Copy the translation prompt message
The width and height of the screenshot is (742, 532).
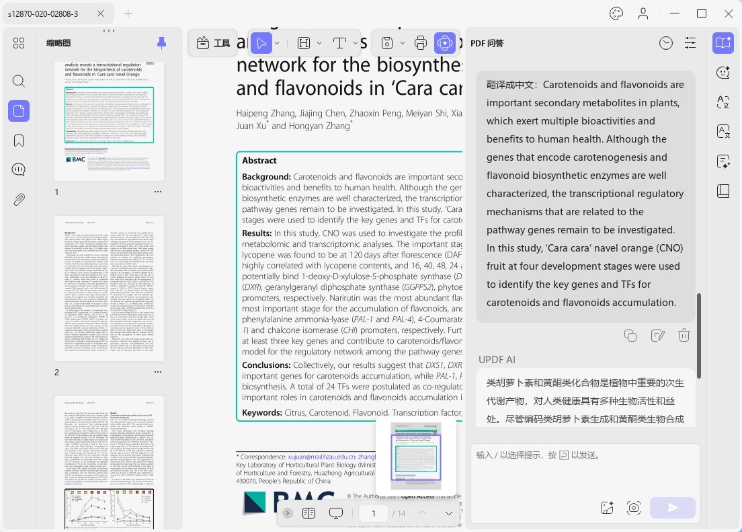click(x=630, y=336)
